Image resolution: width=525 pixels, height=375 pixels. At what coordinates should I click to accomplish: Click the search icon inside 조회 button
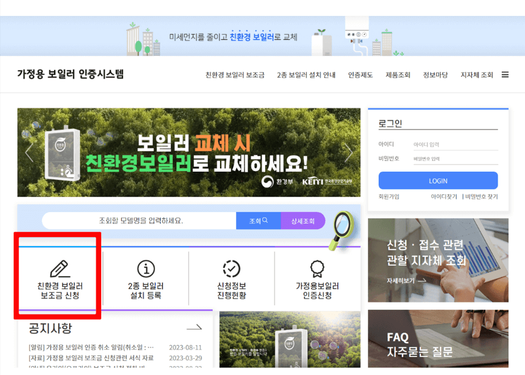pyautogui.click(x=266, y=220)
